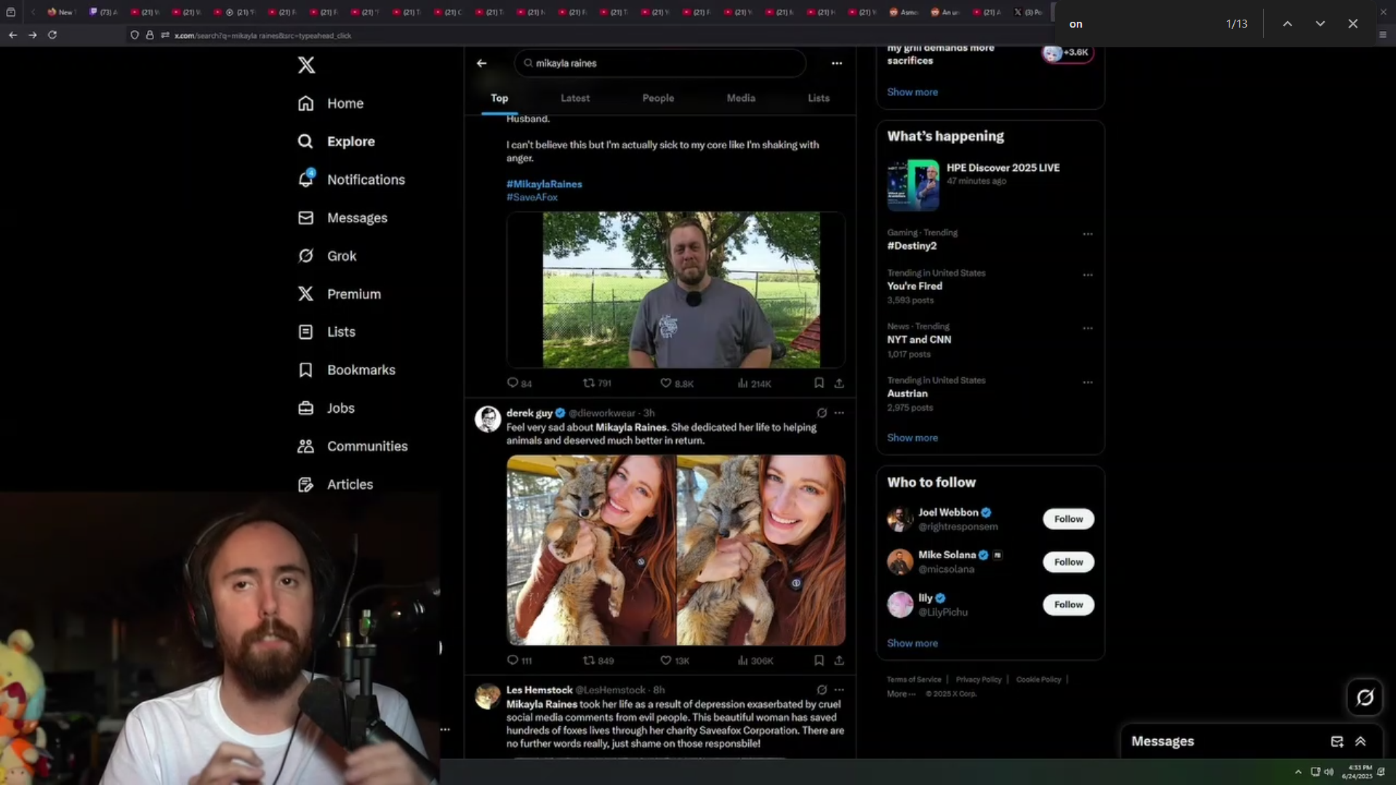Go to previous find-in-page match
The width and height of the screenshot is (1396, 785).
(x=1287, y=24)
